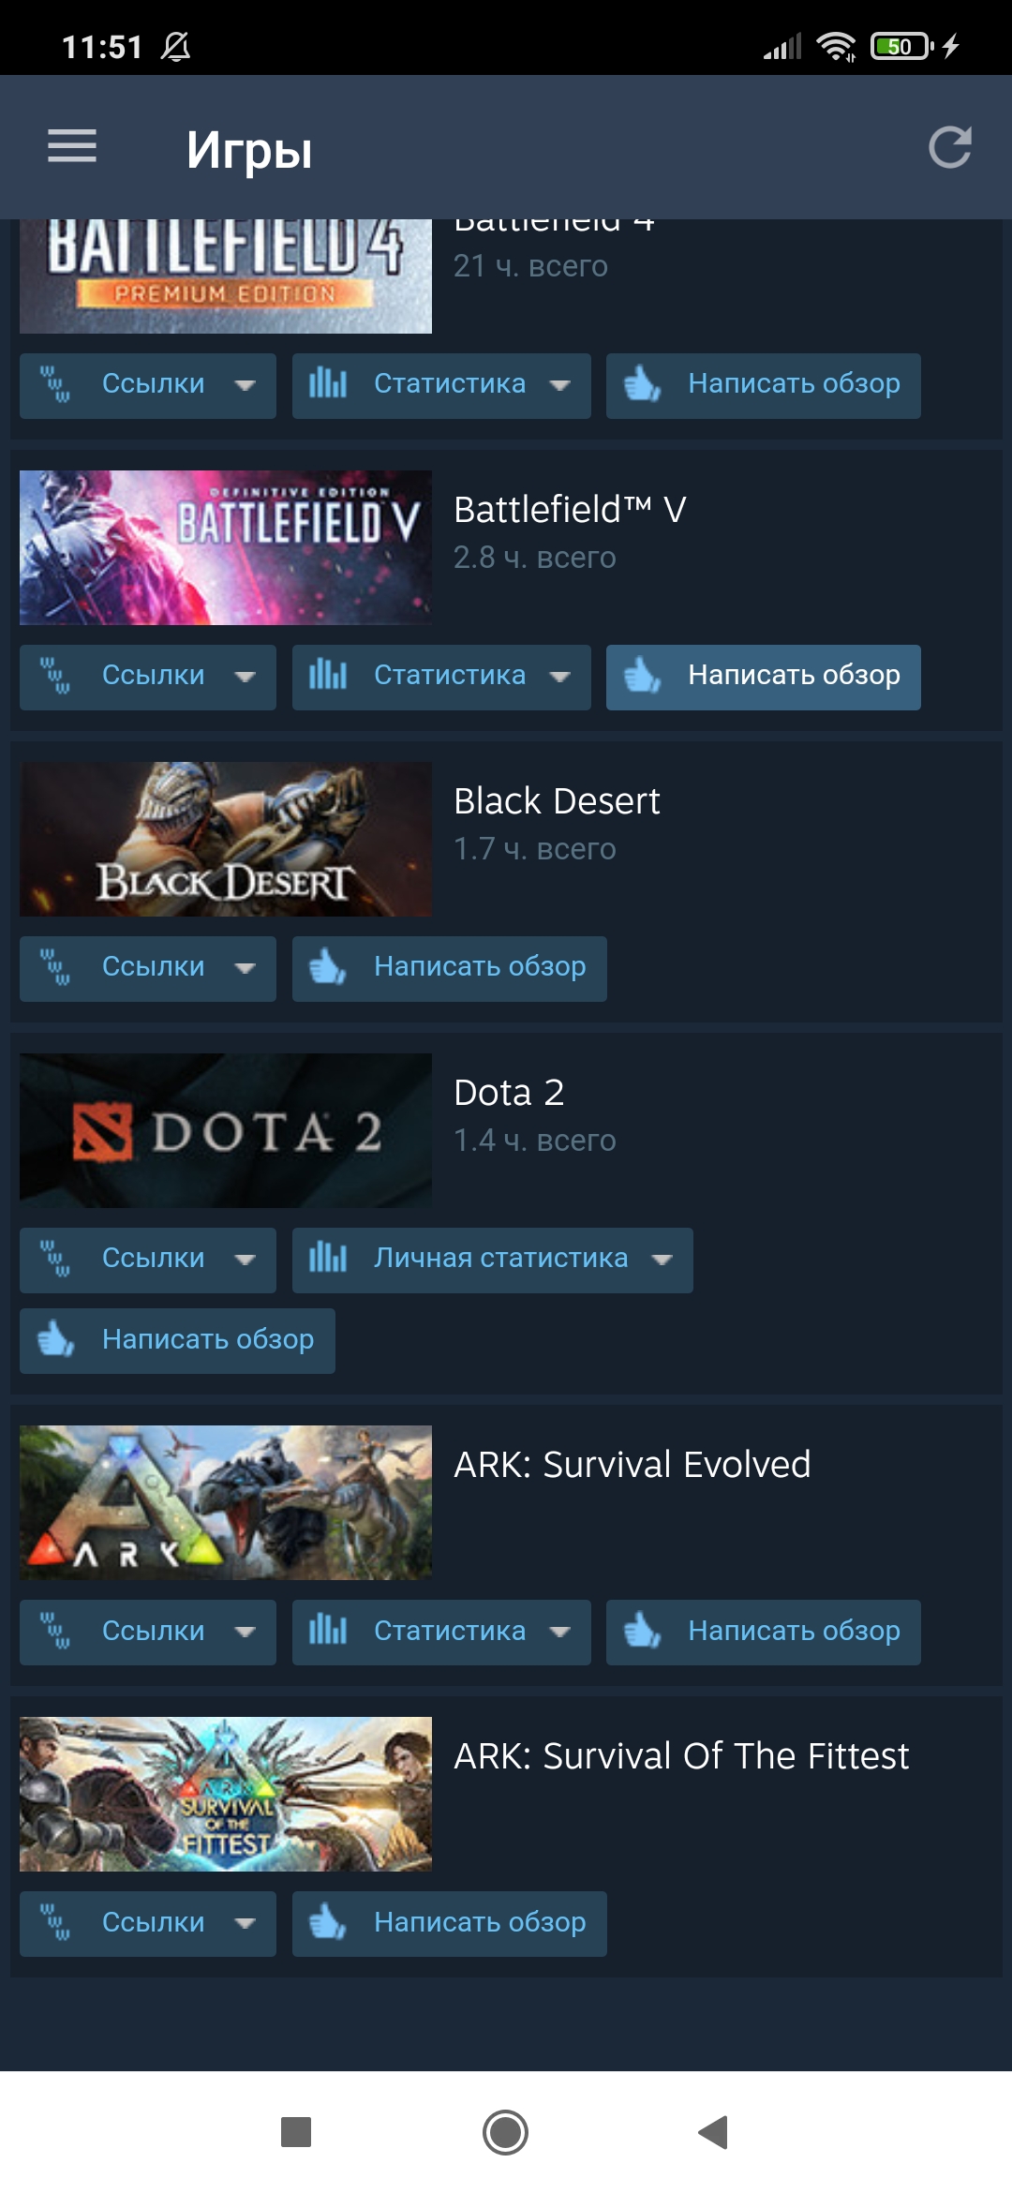Viewport: 1012px width, 2193px height.
Task: Tap the bar chart icon in Dota 2 row
Action: (328, 1258)
